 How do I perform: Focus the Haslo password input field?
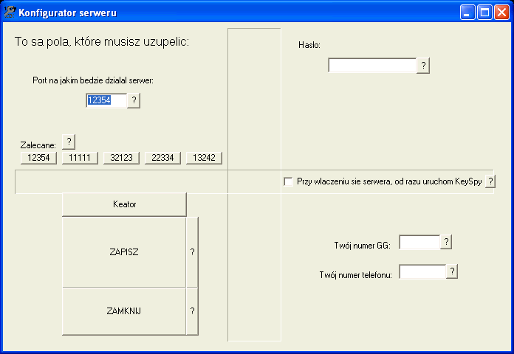[x=372, y=66]
